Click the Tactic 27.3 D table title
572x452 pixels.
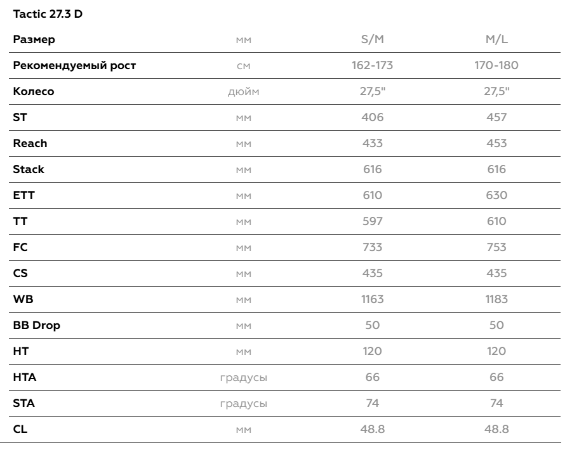click(48, 14)
